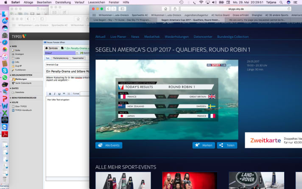The height and width of the screenshot is (189, 302).
Task: Click the Time Machine menu bar icon
Action: pos(181,2)
